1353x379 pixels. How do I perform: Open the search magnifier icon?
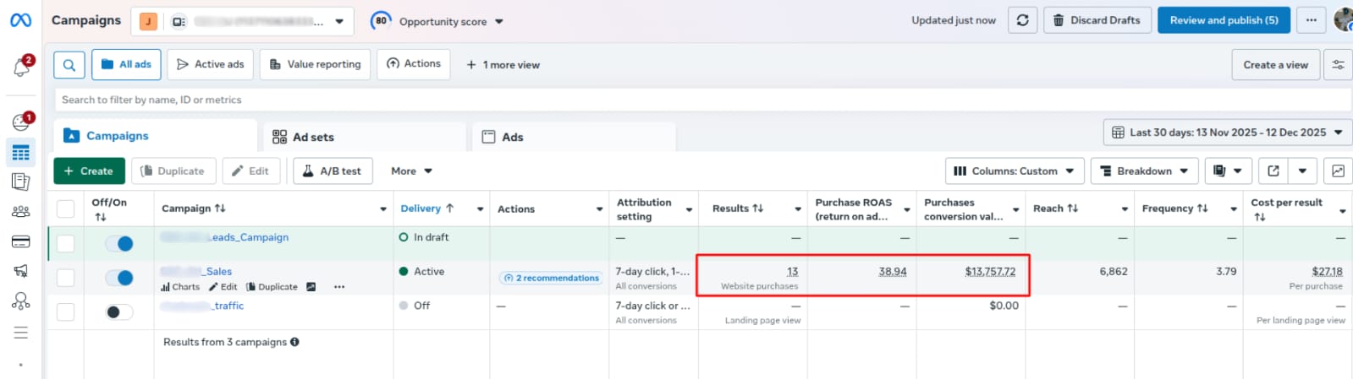(x=69, y=65)
